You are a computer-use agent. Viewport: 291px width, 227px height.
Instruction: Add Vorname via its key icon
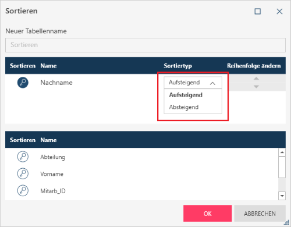click(x=23, y=173)
